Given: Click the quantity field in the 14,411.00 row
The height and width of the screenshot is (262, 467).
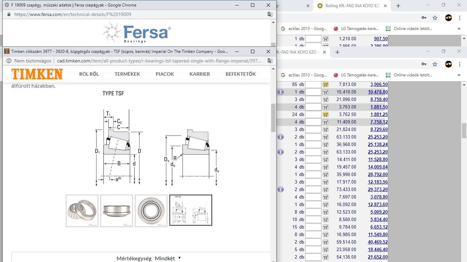Looking at the screenshot, I should click(313, 160).
